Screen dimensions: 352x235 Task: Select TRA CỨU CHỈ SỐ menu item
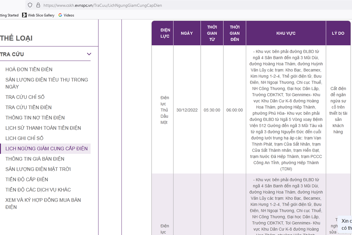[25, 97]
